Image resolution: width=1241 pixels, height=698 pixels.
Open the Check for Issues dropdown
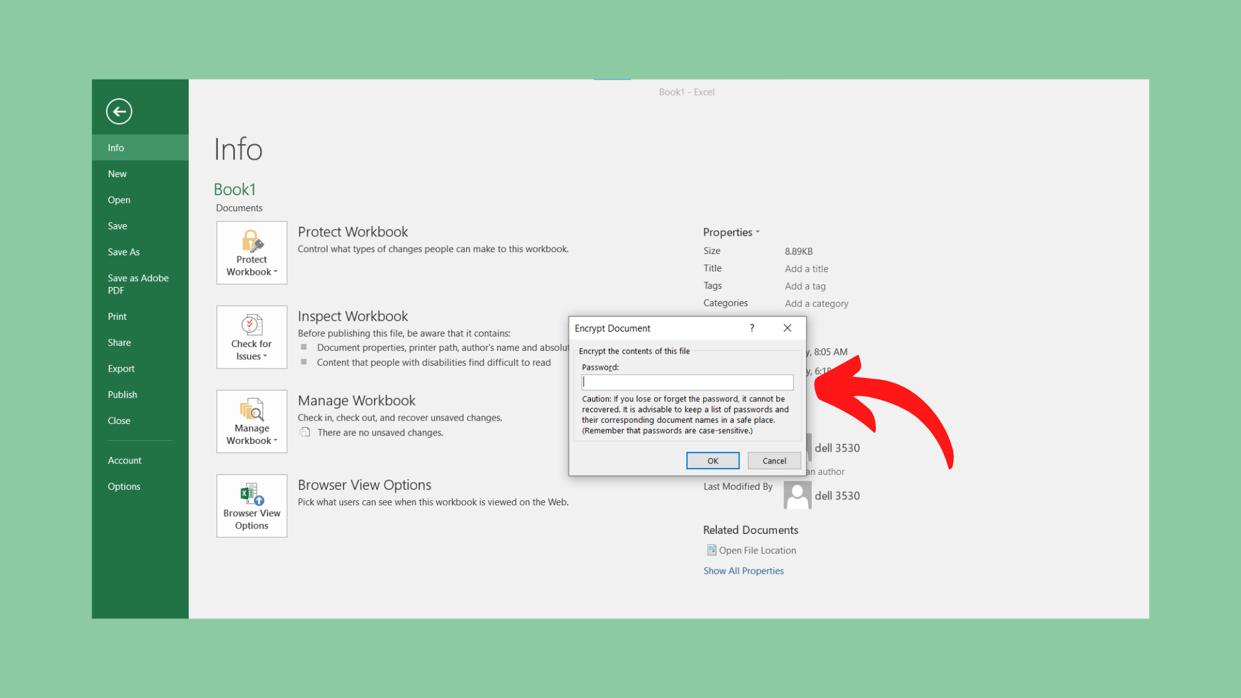(x=251, y=337)
